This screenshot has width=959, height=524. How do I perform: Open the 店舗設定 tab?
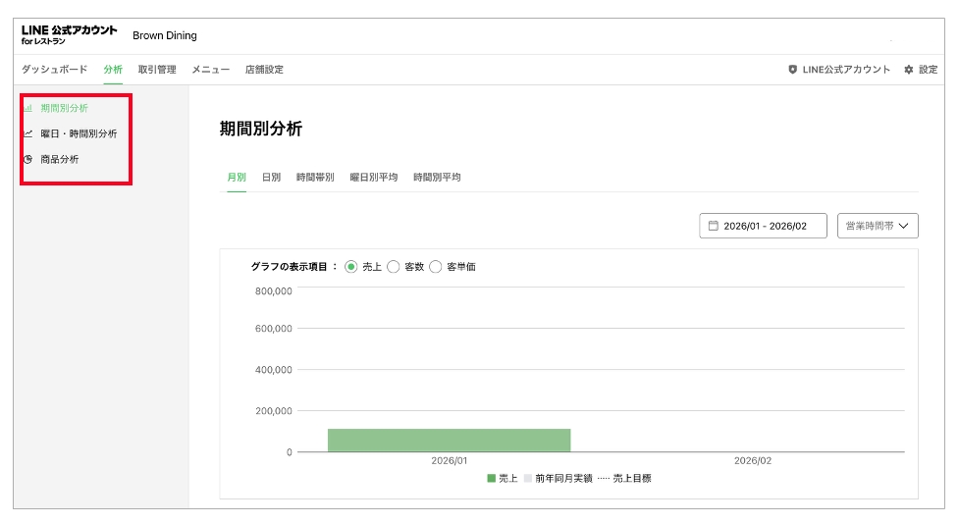[264, 70]
